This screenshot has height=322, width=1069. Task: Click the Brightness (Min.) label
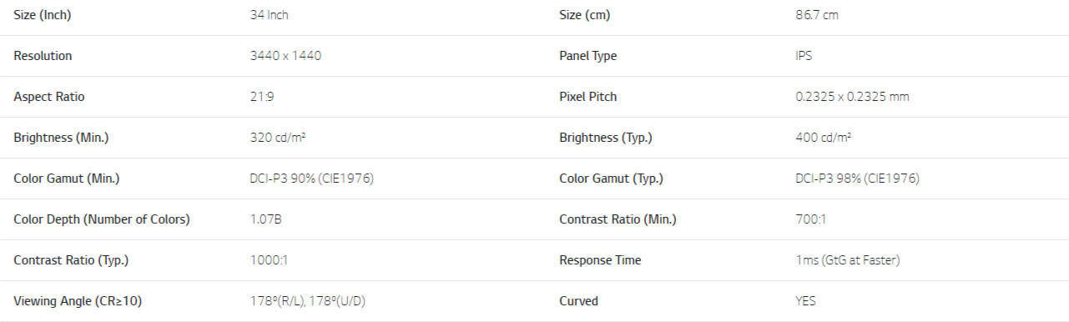(61, 138)
